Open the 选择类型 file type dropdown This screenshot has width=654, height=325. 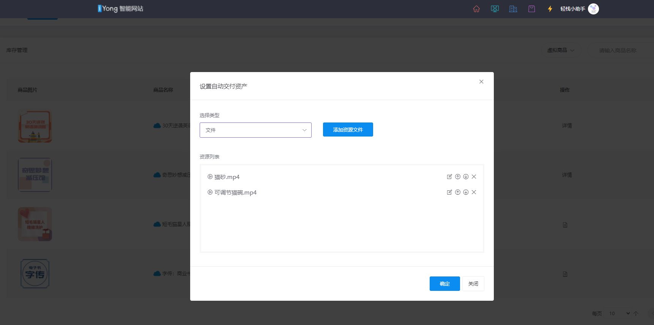tap(255, 130)
